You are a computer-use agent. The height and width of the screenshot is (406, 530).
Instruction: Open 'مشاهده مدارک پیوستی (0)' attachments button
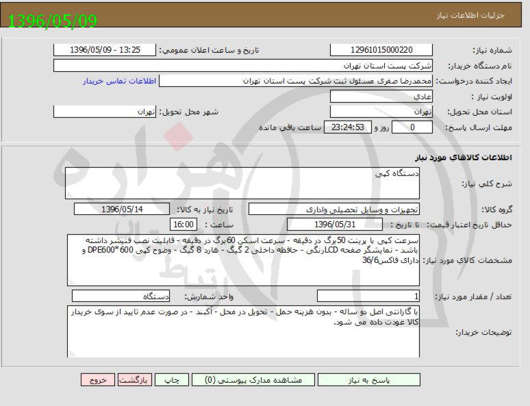[x=253, y=380]
